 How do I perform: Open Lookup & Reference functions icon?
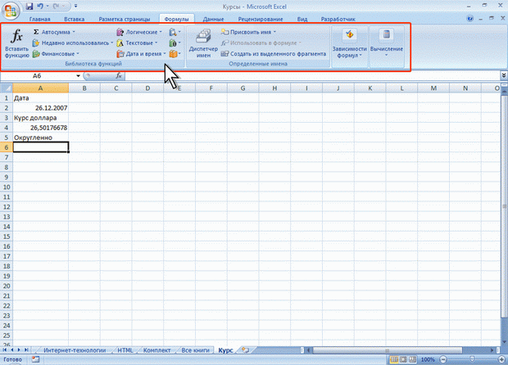175,32
